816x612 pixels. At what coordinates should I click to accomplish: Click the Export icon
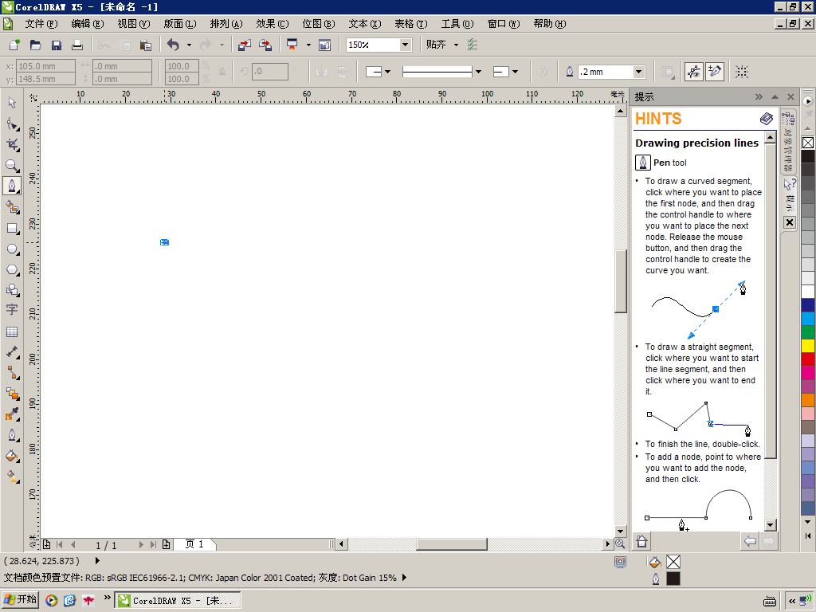[x=265, y=45]
